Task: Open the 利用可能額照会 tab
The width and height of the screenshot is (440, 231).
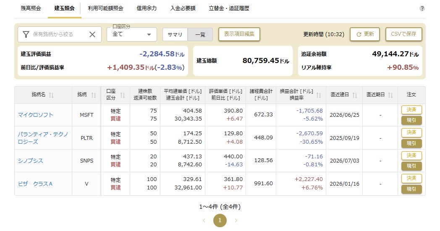Action: pos(105,8)
